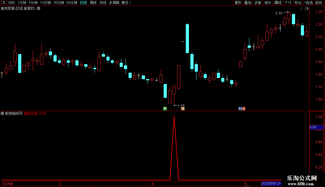Screen dimensions: 325x187
Task: Click the 榜 event marker
Action: (183, 109)
